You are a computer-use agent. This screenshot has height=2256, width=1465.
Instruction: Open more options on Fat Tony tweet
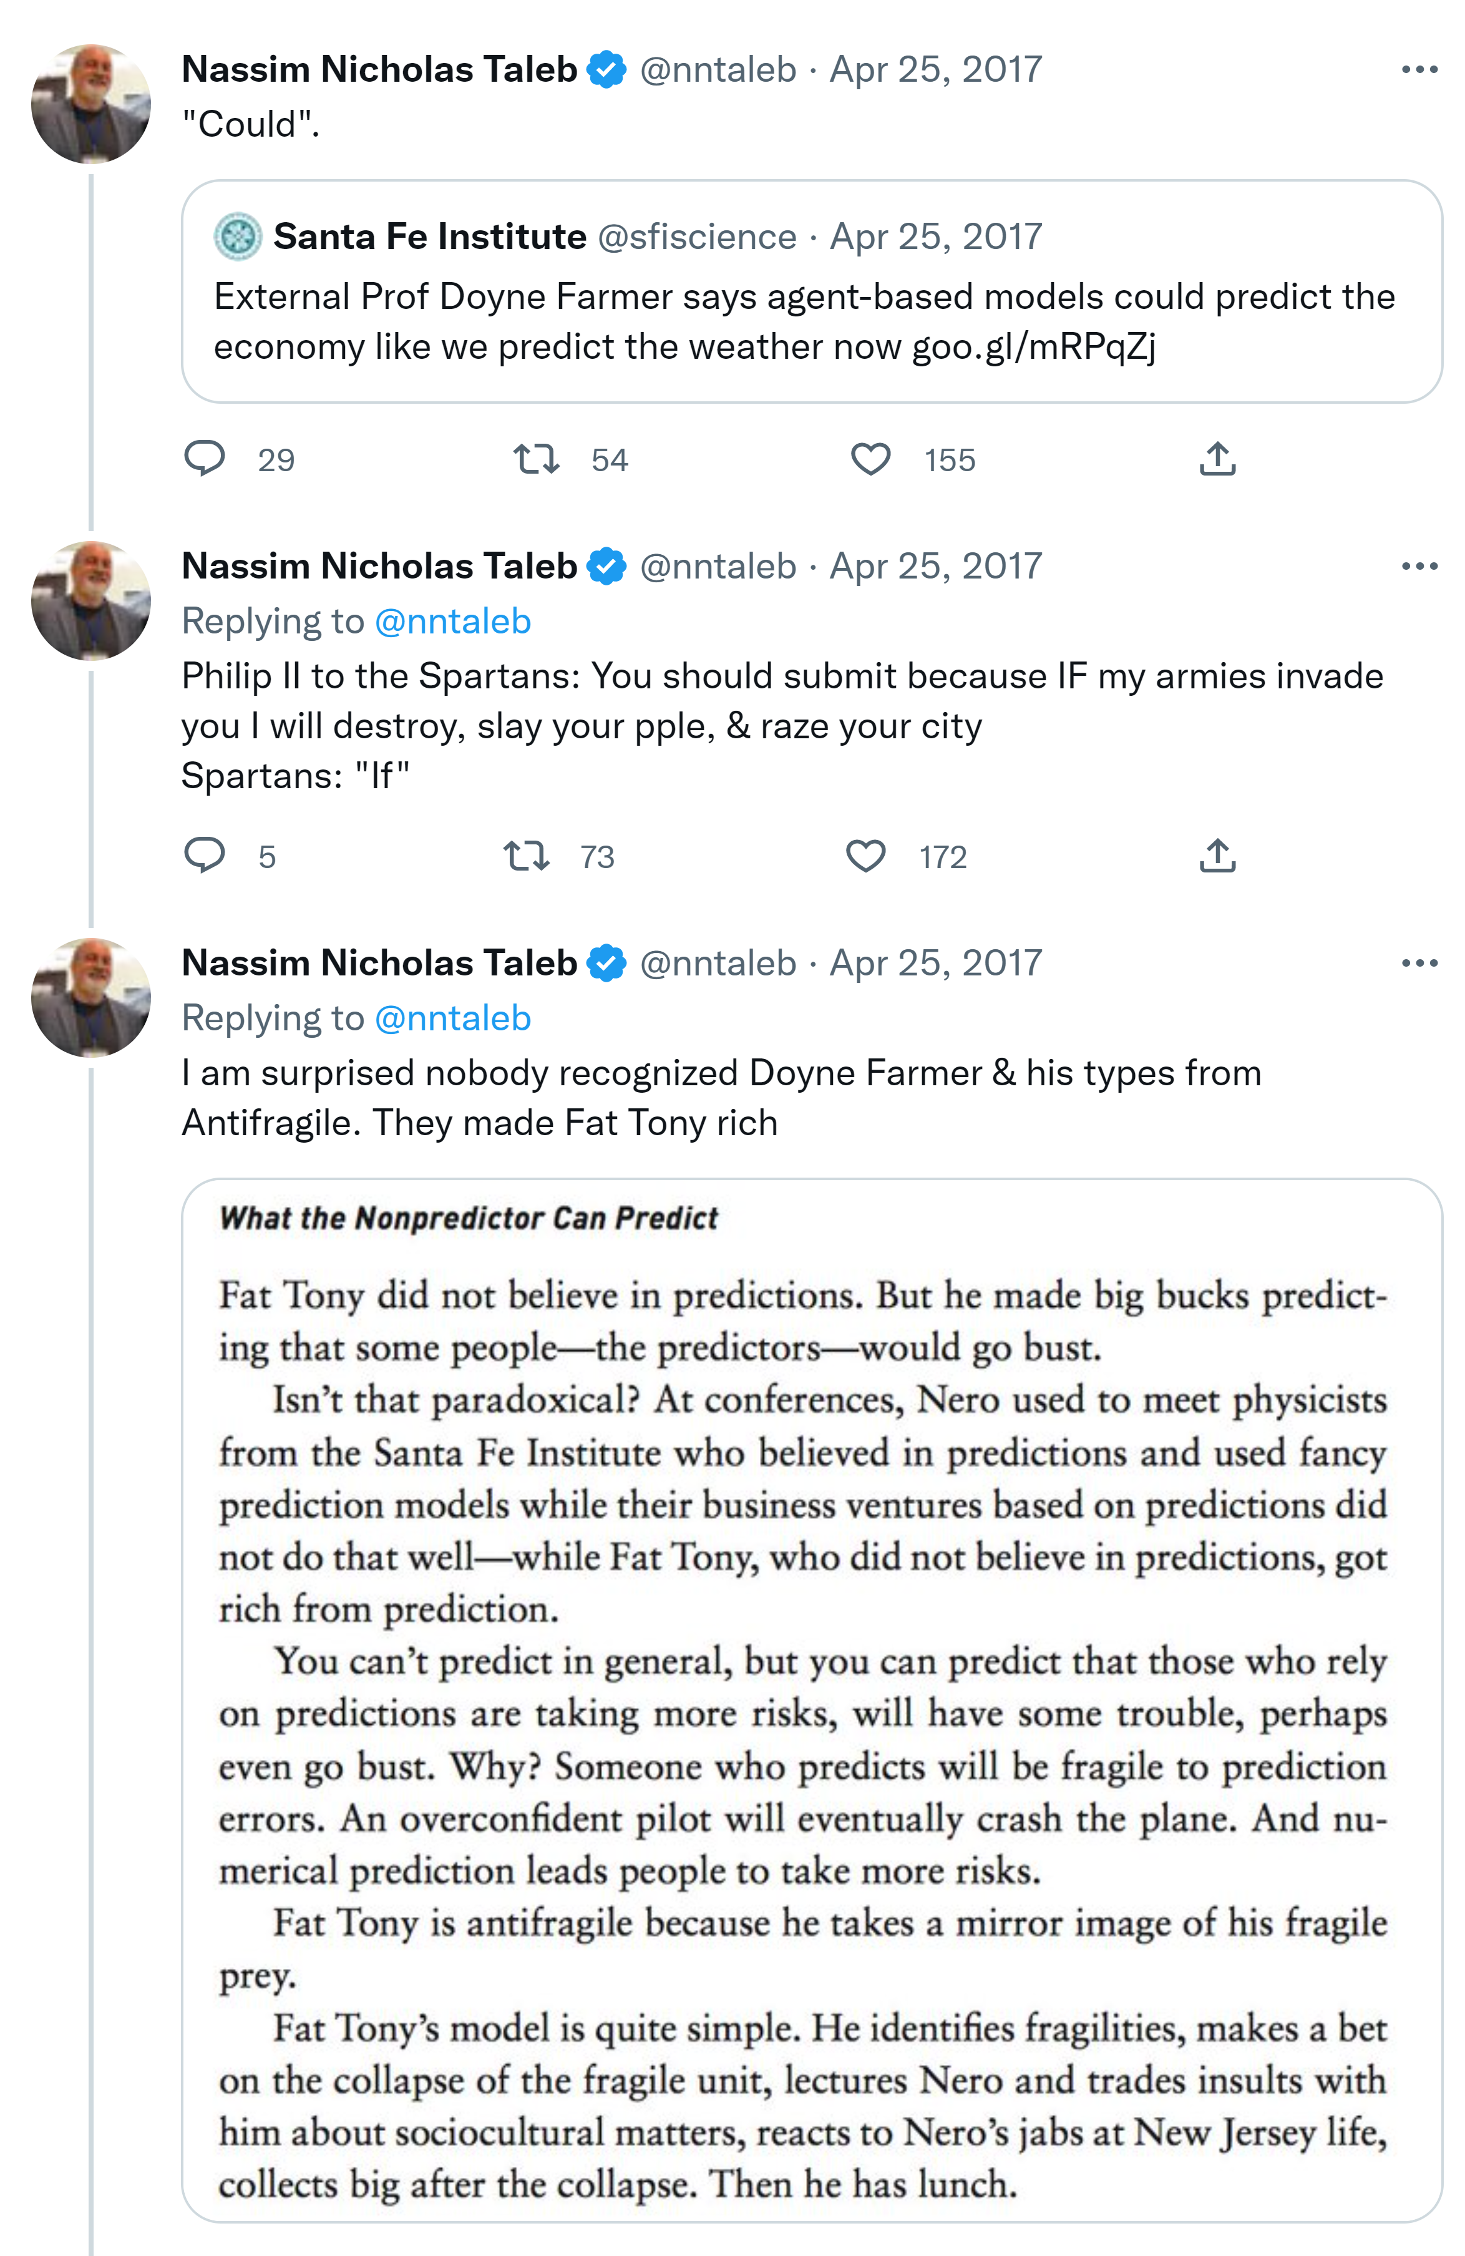pyautogui.click(x=1419, y=963)
